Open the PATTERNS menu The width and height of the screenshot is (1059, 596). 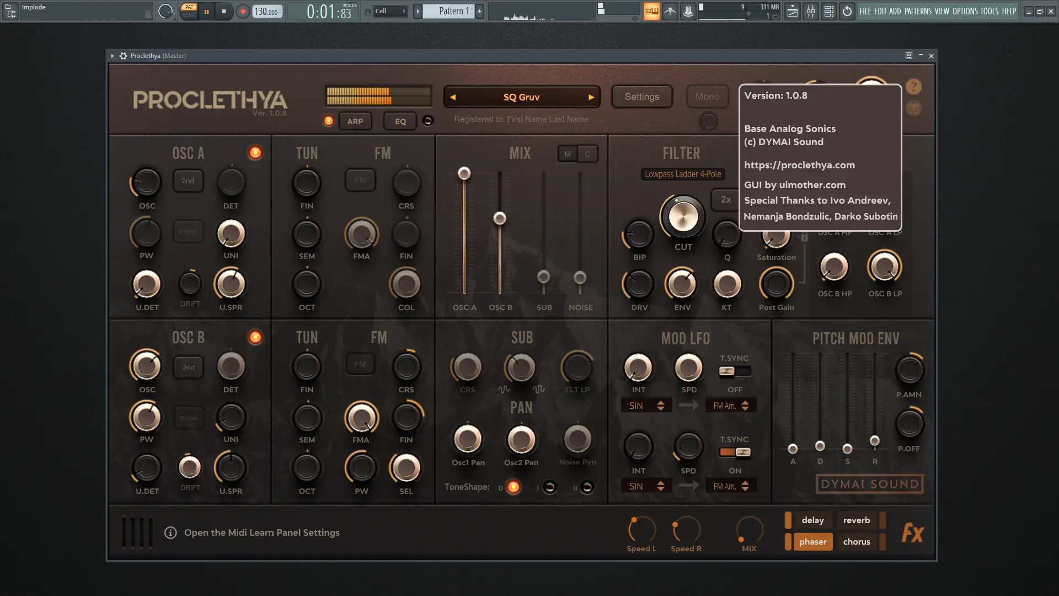(918, 11)
